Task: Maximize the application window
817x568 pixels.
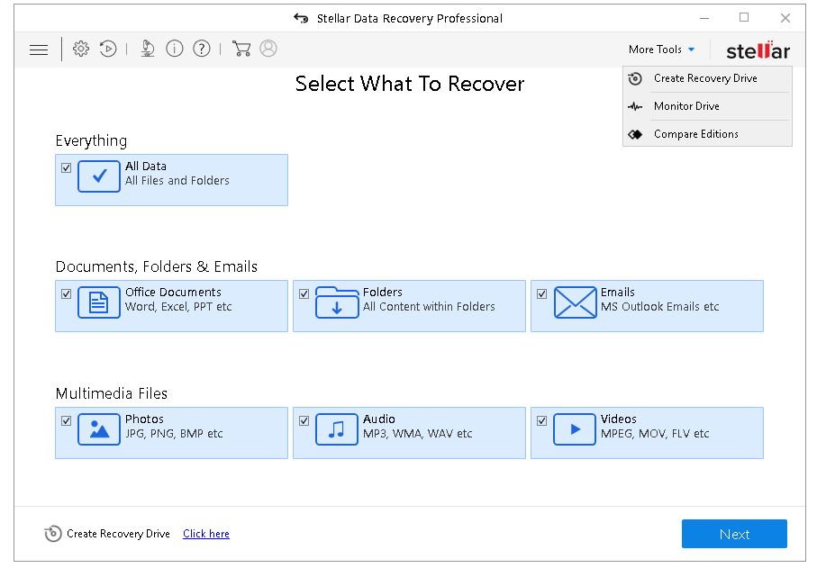Action: (744, 18)
